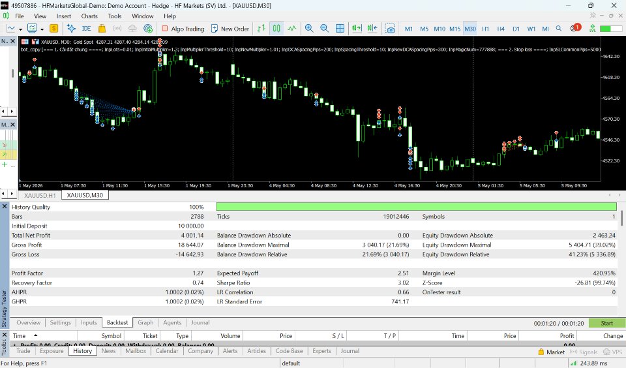Toggle Algo Trading button

tap(183, 29)
